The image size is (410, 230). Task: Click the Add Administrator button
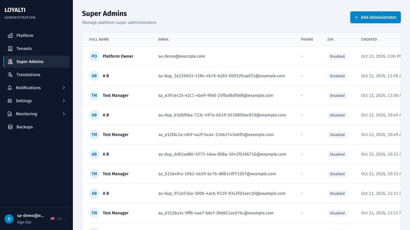[x=375, y=17]
